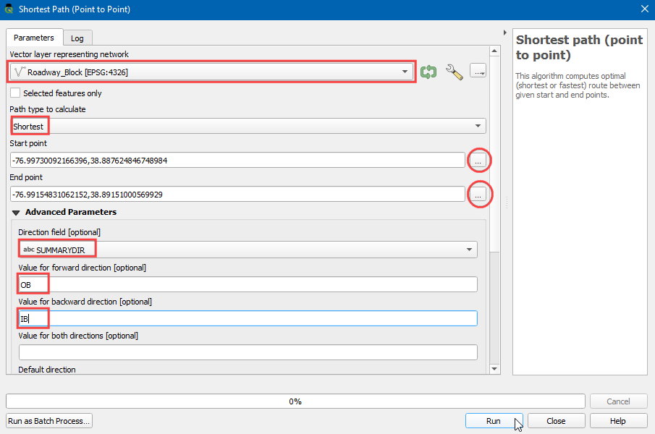
Task: Click the 0% progress bar
Action: coord(295,401)
